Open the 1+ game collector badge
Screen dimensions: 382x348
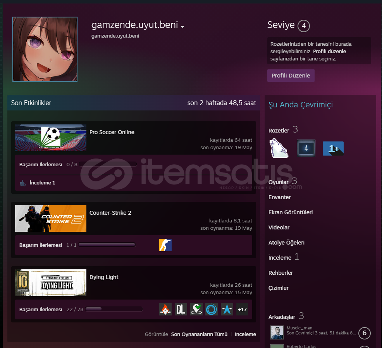tap(333, 148)
